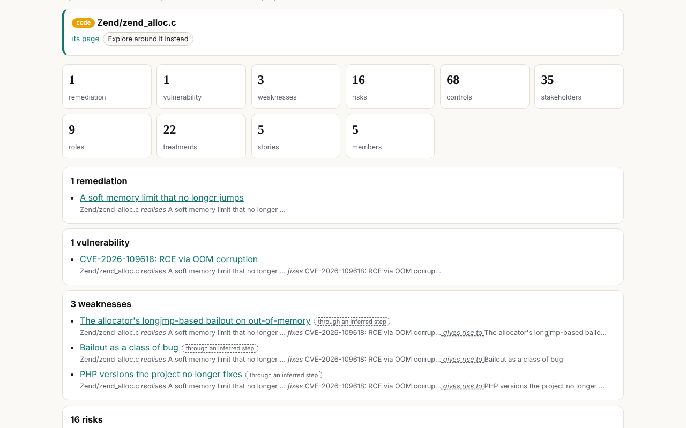This screenshot has width=686, height=428.
Task: Click 'gives rise to' in the PHP versions path
Action: [x=463, y=386]
